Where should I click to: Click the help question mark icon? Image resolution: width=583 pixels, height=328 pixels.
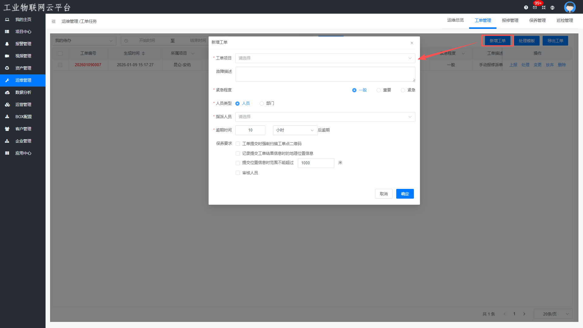[x=526, y=8]
